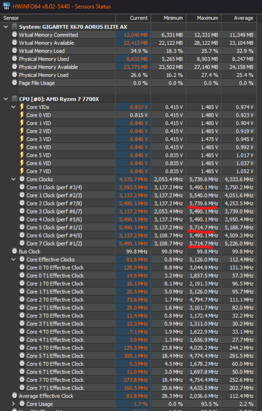Click sensor icon for Physical Memory Used
Screen dimensions: 262x411
pyautogui.click(x=15, y=59)
